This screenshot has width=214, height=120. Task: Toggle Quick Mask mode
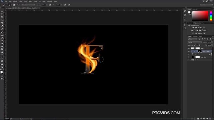(x=2, y=76)
